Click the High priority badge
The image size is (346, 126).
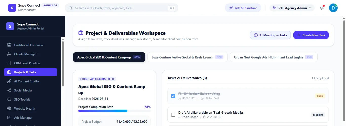320,96
